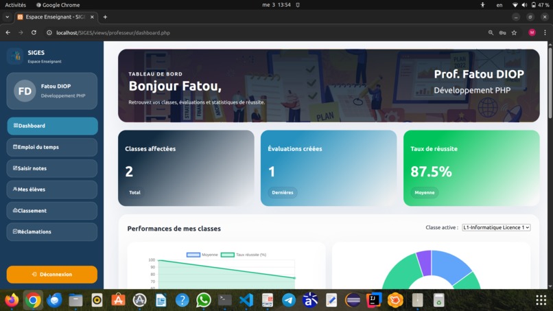The image size is (553, 311).
Task: Show applications grid
Action: tap(541, 301)
